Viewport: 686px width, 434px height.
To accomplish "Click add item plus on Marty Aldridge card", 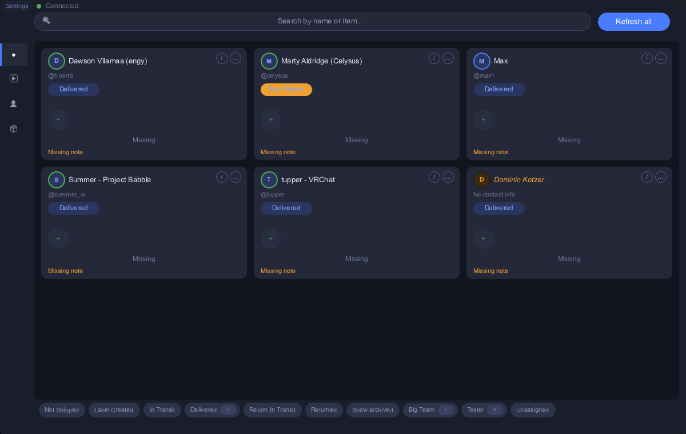I will pyautogui.click(x=271, y=120).
